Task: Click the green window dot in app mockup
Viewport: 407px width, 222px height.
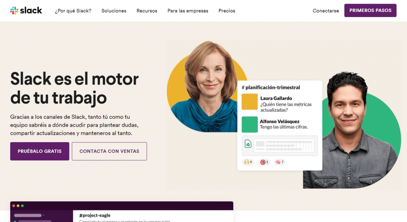Action: 22,206
